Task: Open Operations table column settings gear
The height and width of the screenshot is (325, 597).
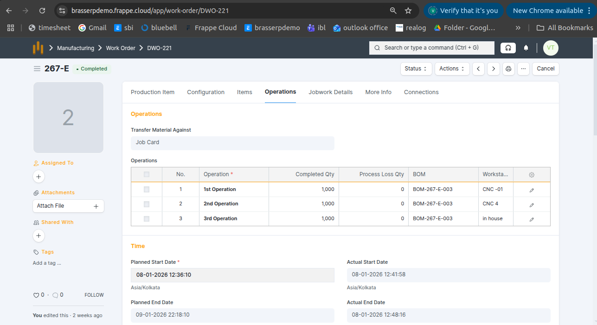Action: click(x=532, y=175)
